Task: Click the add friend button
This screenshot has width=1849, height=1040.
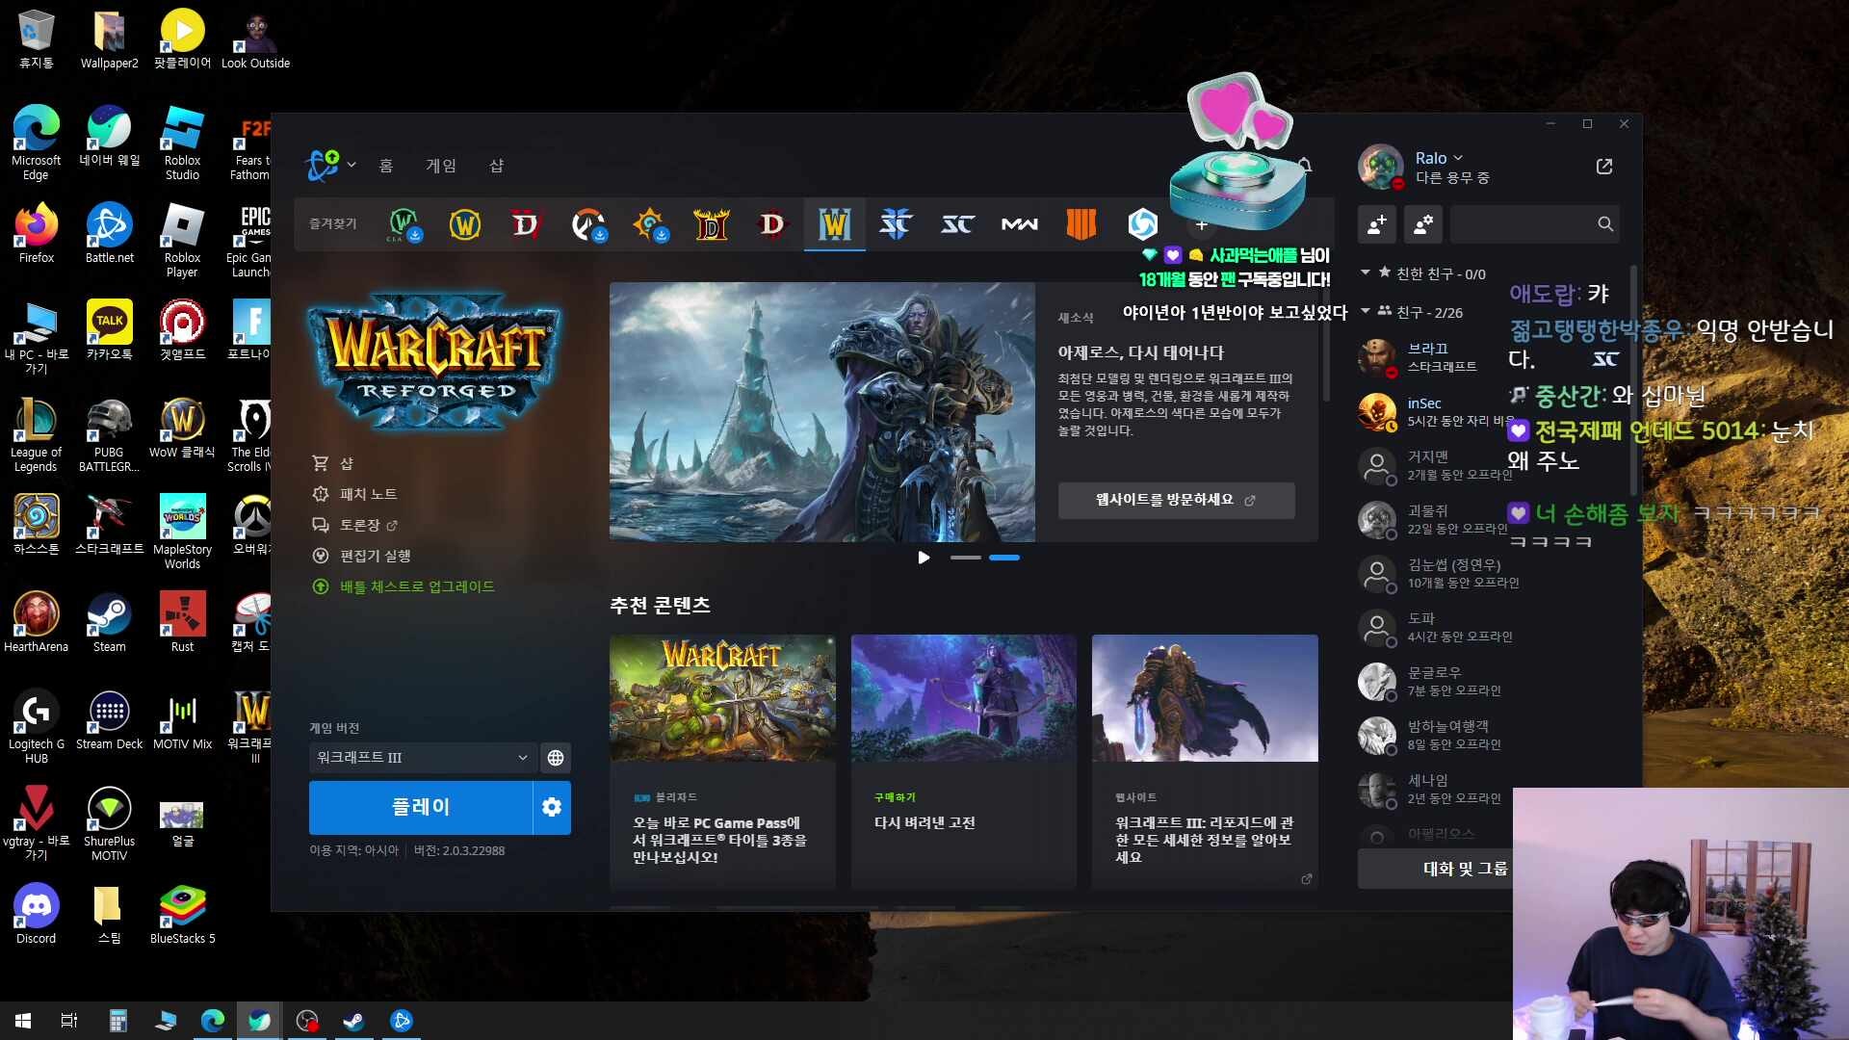Action: click(1377, 224)
